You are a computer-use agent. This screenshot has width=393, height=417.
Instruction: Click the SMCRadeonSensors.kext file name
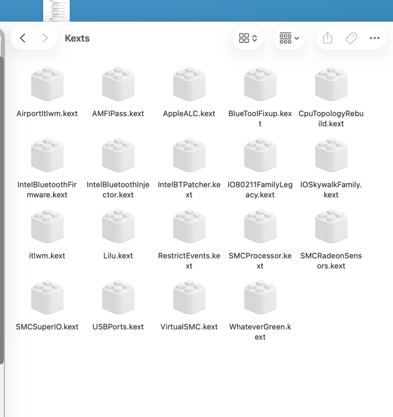[x=331, y=261]
